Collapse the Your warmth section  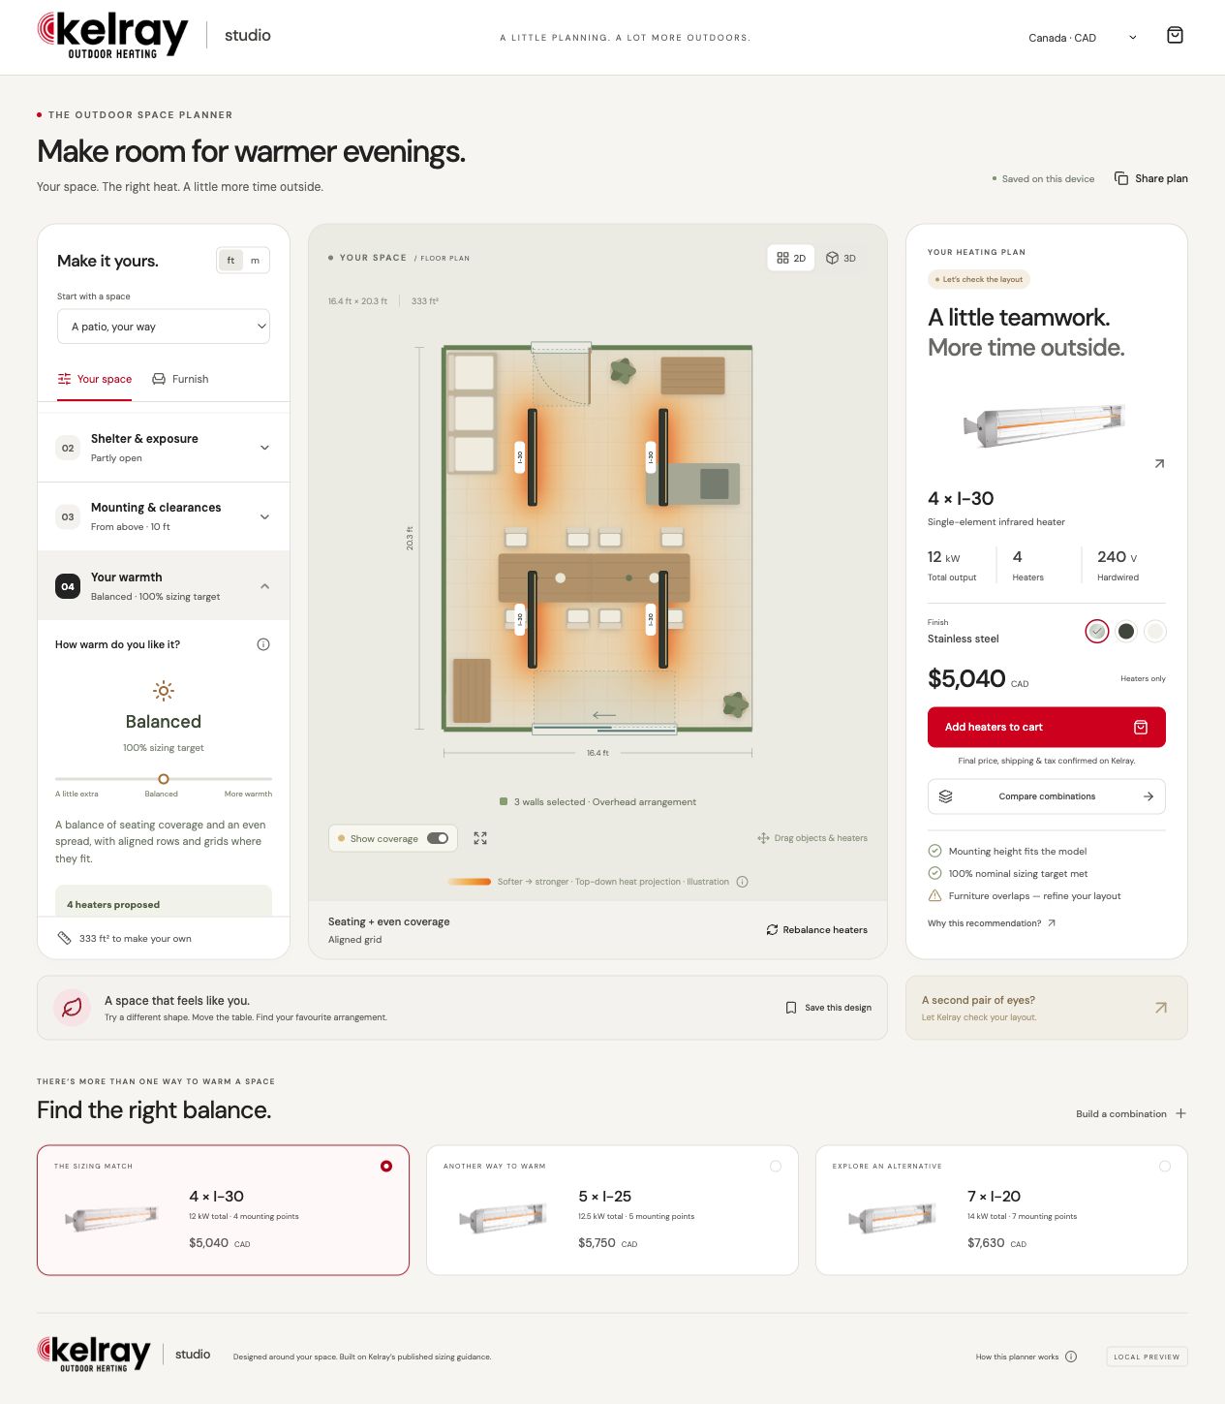pos(164,586)
